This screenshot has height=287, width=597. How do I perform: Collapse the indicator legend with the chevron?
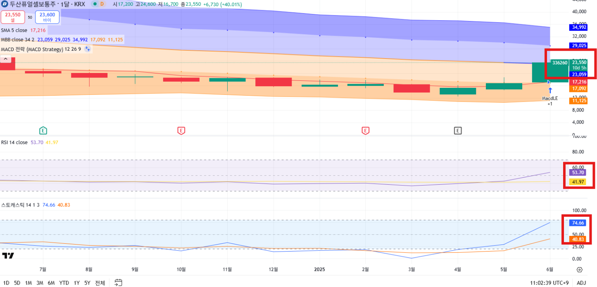(x=6, y=59)
